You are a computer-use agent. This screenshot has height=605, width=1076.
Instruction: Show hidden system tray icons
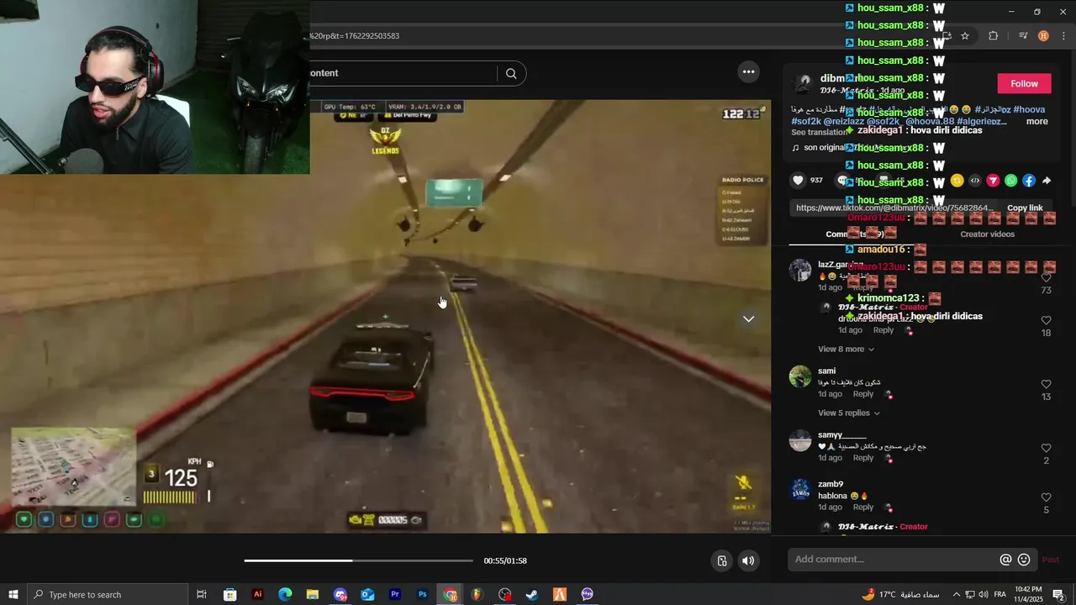[956, 595]
